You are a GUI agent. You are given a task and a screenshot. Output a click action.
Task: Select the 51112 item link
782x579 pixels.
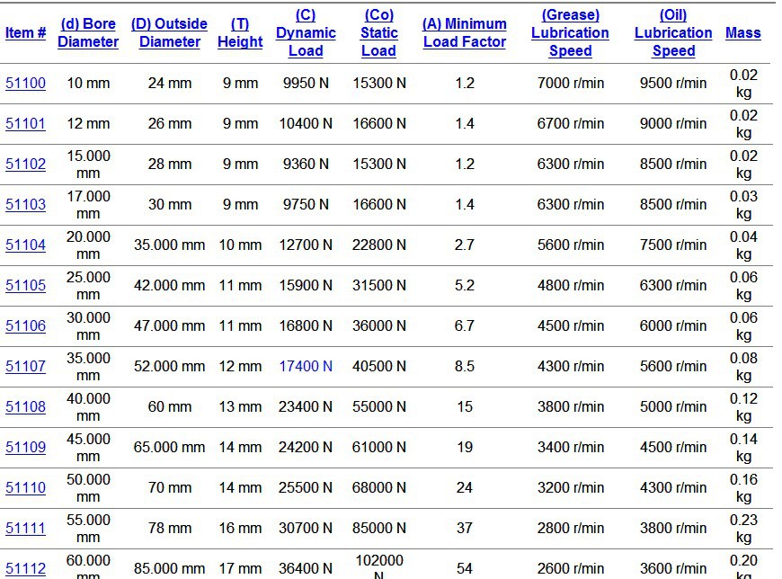[x=25, y=568]
